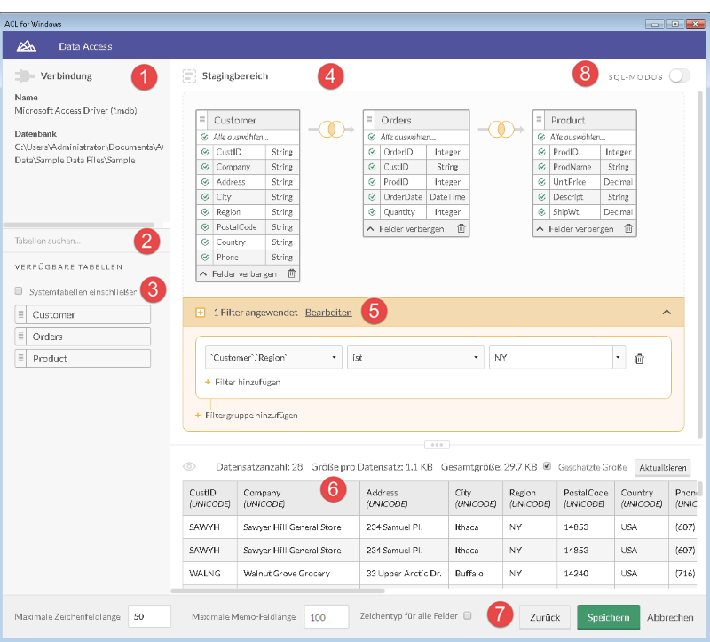Click the plus icon beside filter header
The image size is (710, 642).
(x=200, y=313)
